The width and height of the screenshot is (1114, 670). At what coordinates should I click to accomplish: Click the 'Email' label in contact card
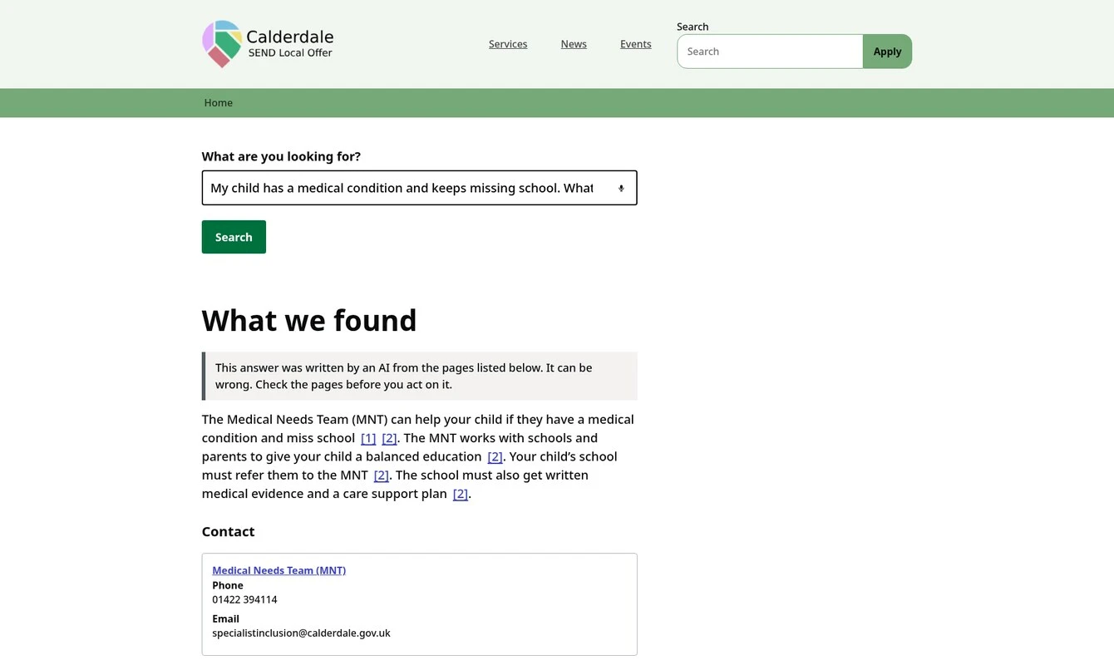point(225,618)
